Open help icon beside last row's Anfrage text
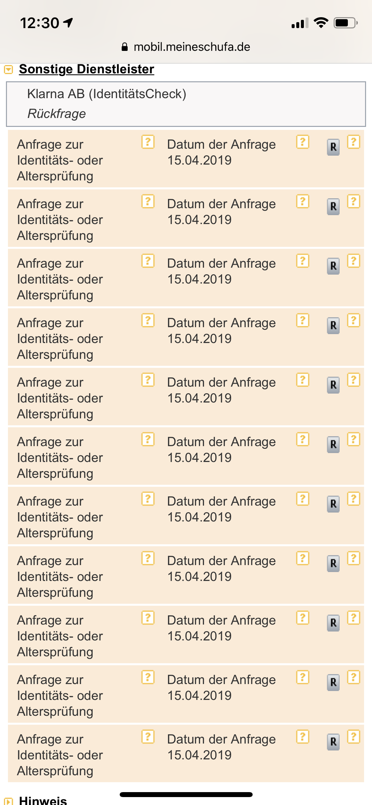Screen dimensions: 372x805 click(x=148, y=737)
